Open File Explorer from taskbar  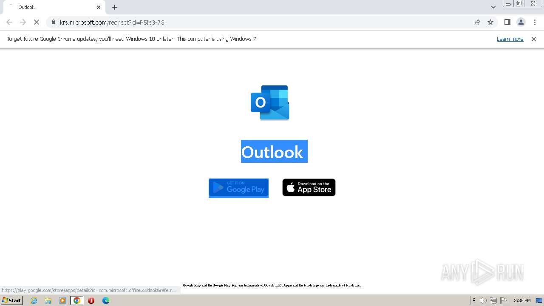click(48, 300)
